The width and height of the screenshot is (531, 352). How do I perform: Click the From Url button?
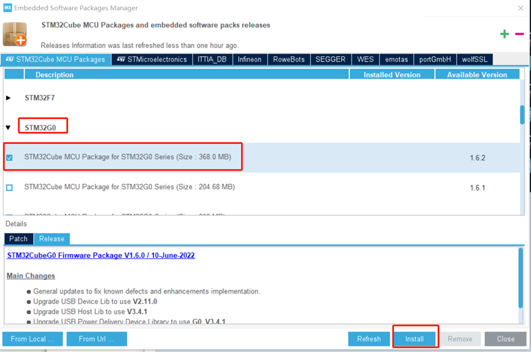[96, 339]
